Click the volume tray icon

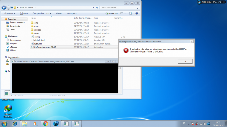coord(205,124)
